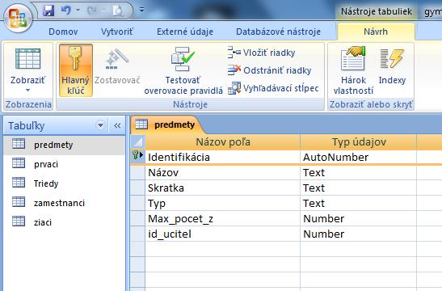Open the Indexy indexes window
This screenshot has height=291, width=442.
pyautogui.click(x=392, y=66)
